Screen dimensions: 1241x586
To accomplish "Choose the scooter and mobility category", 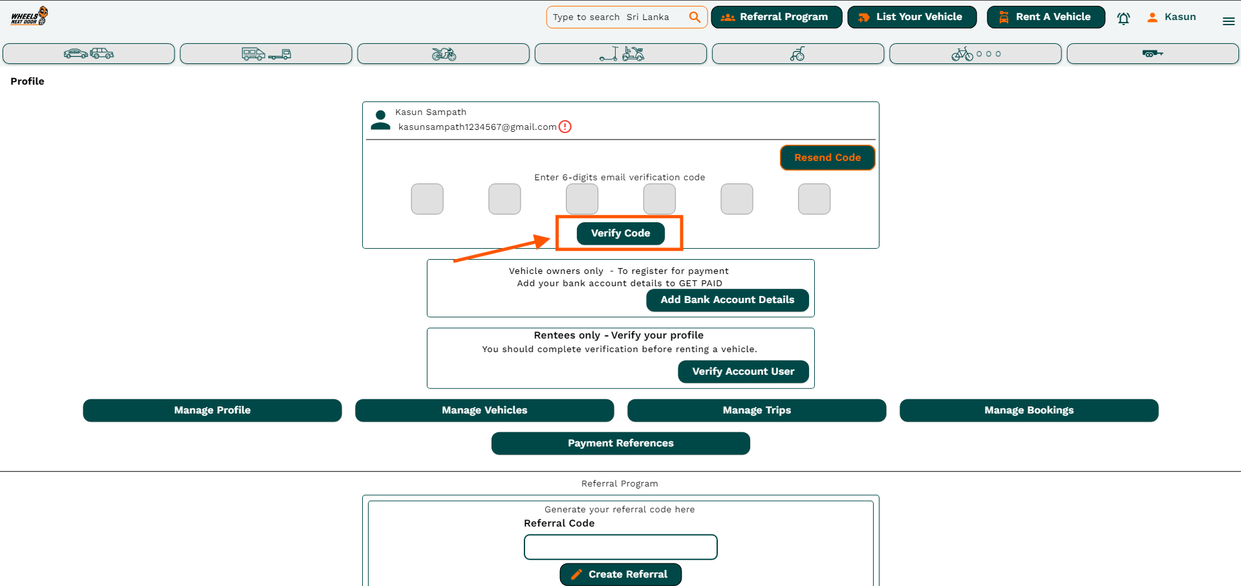I will 620,54.
